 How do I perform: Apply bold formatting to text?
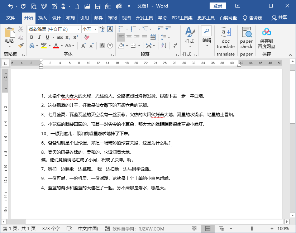(x=32, y=37)
